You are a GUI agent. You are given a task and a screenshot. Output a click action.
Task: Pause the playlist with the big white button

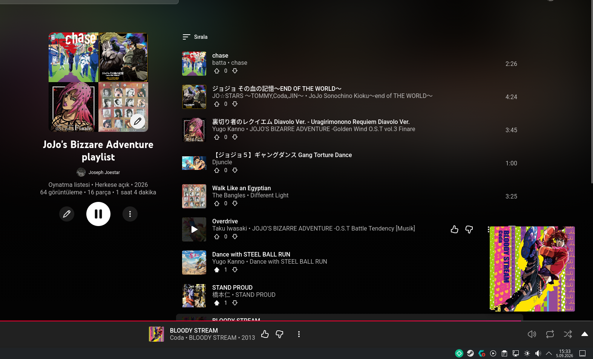pos(98,214)
